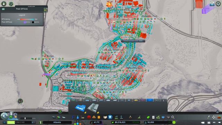Click the top-left green download icon
The width and height of the screenshot is (222, 125).
point(4,4)
